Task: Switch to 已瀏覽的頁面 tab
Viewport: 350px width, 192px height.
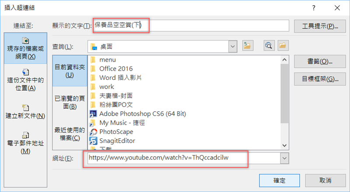Action: click(x=70, y=102)
